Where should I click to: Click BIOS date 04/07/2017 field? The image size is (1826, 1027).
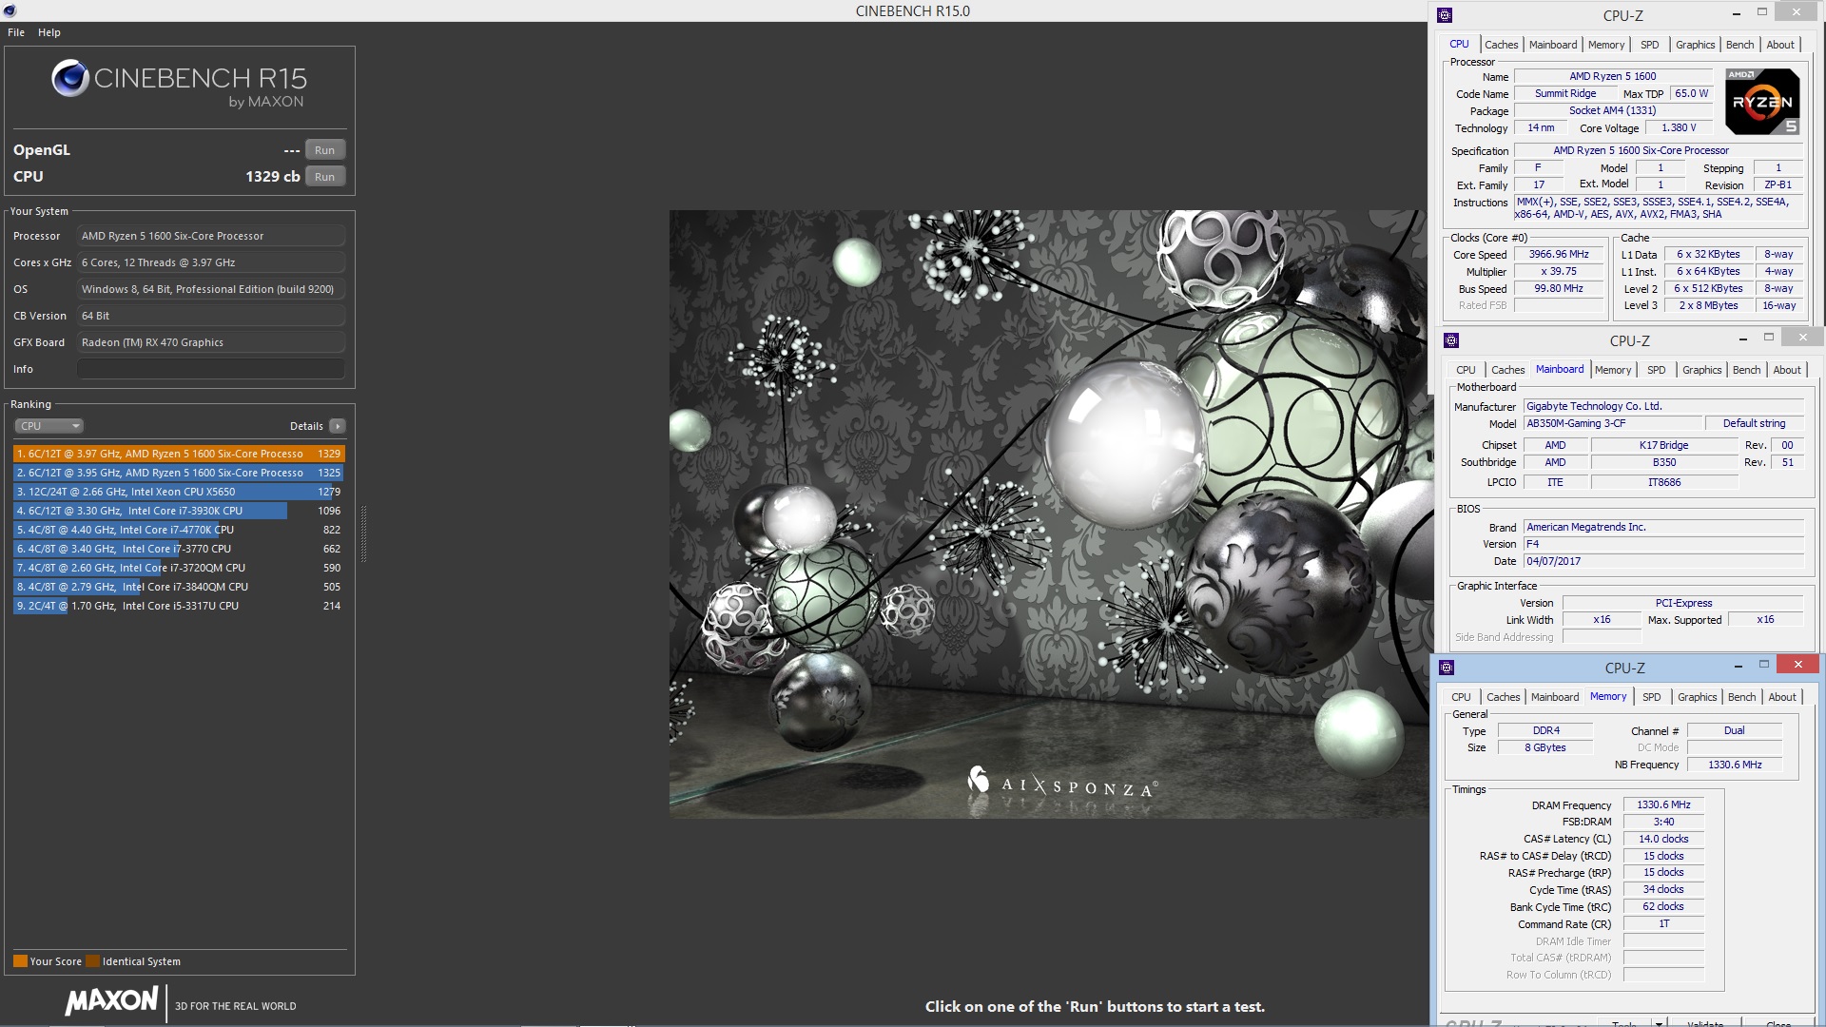pos(1663,562)
